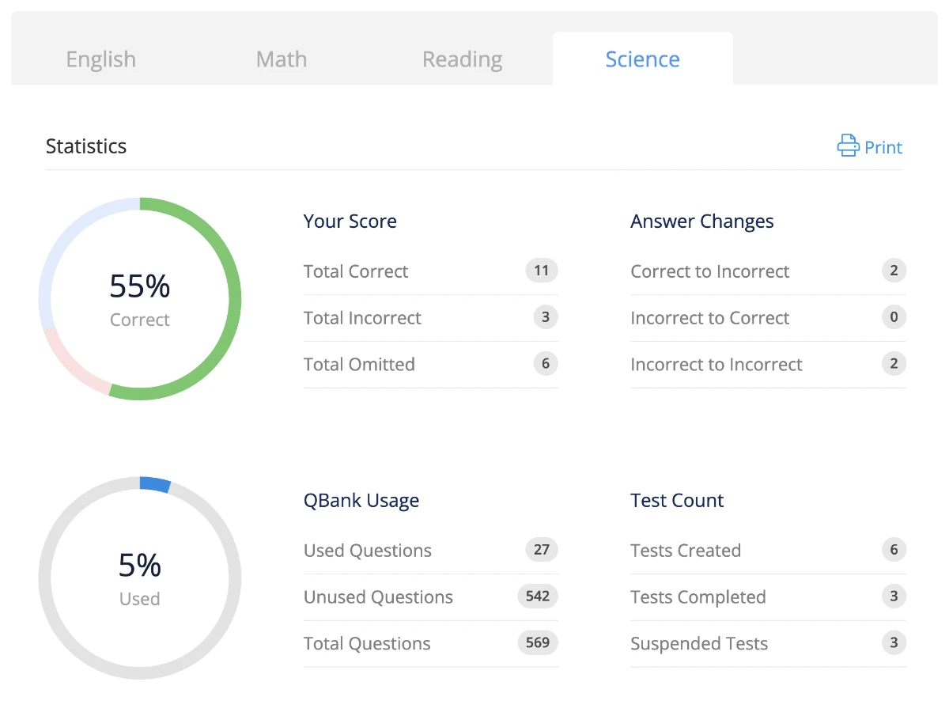The height and width of the screenshot is (712, 949).
Task: Click the Suspended Tests row
Action: (768, 644)
